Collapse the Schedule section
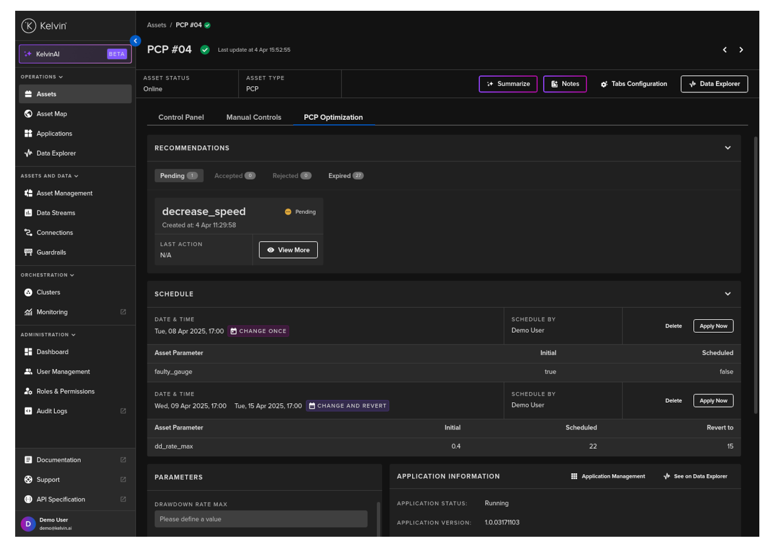The width and height of the screenshot is (775, 548). pyautogui.click(x=728, y=294)
